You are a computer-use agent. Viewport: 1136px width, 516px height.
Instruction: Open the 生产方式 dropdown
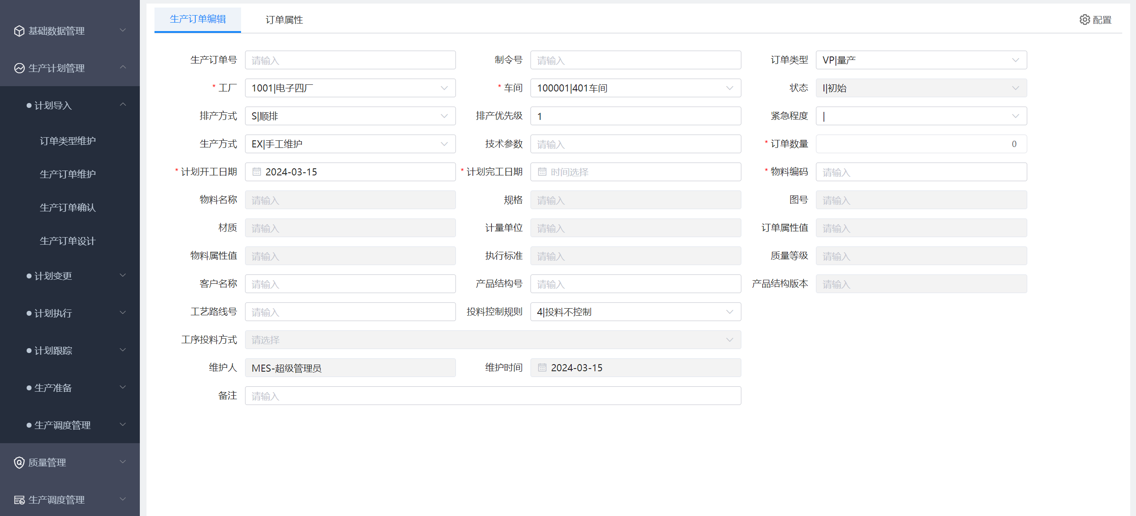click(350, 144)
